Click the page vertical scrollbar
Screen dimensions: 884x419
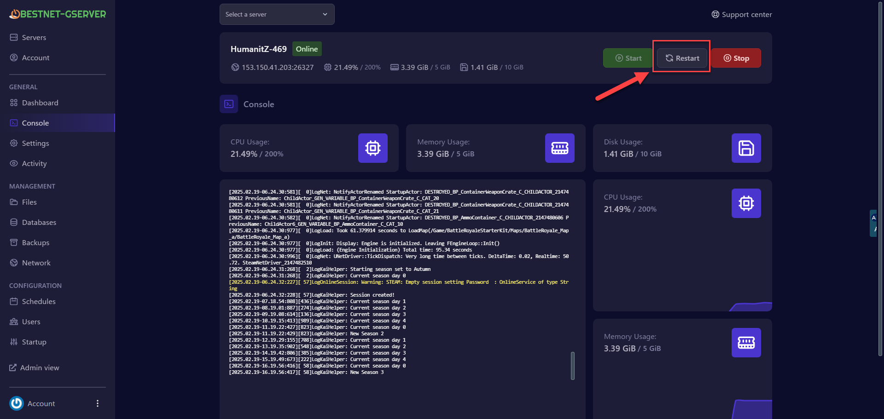coord(880,179)
